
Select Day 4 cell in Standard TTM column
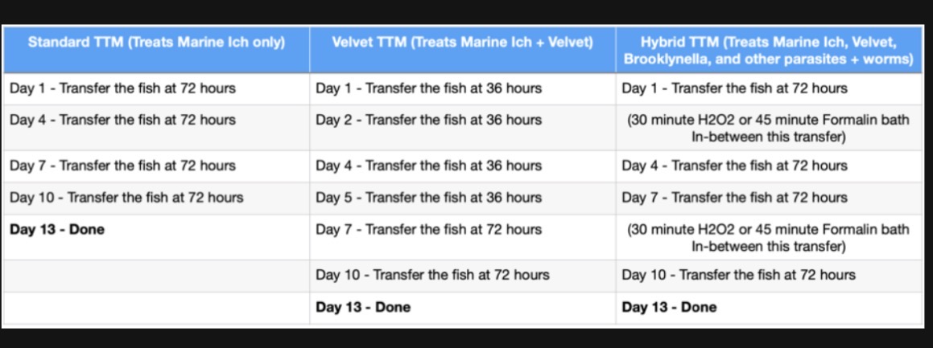coord(123,121)
